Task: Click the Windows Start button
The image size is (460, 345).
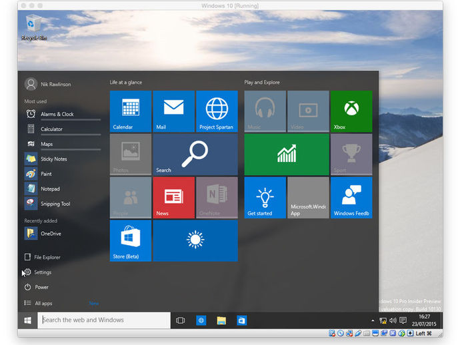Action: tap(27, 320)
